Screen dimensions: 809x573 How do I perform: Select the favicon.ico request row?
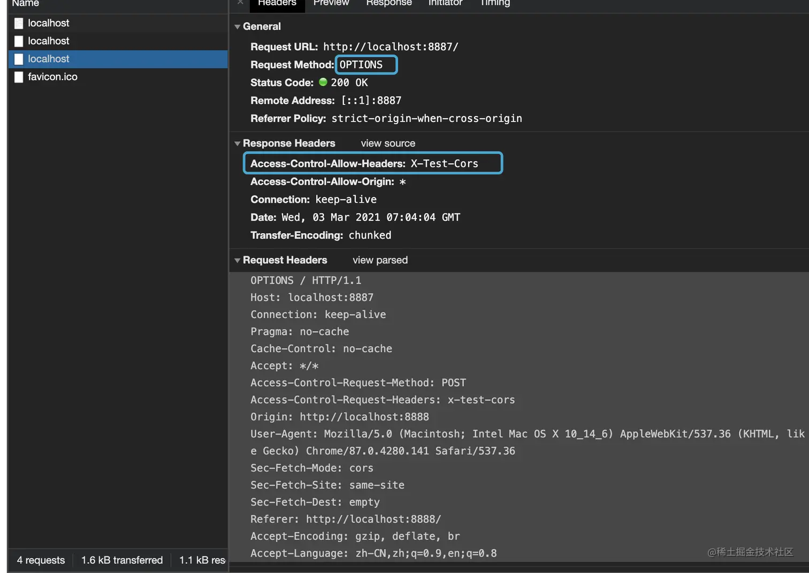coord(52,77)
